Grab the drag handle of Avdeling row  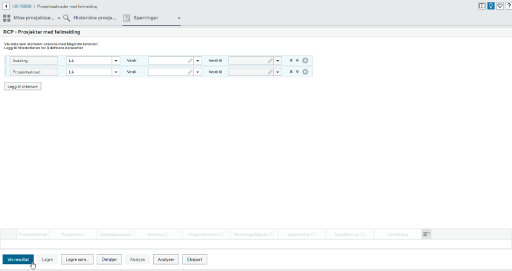tap(6, 61)
